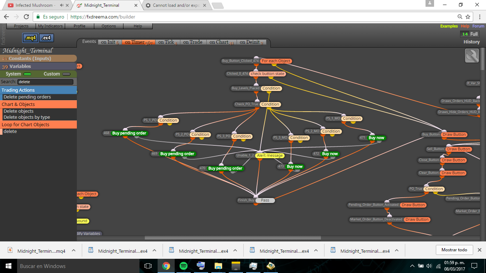The image size is (486, 273).
Task: Open the wrench settings tool icon
Action: [x=472, y=56]
